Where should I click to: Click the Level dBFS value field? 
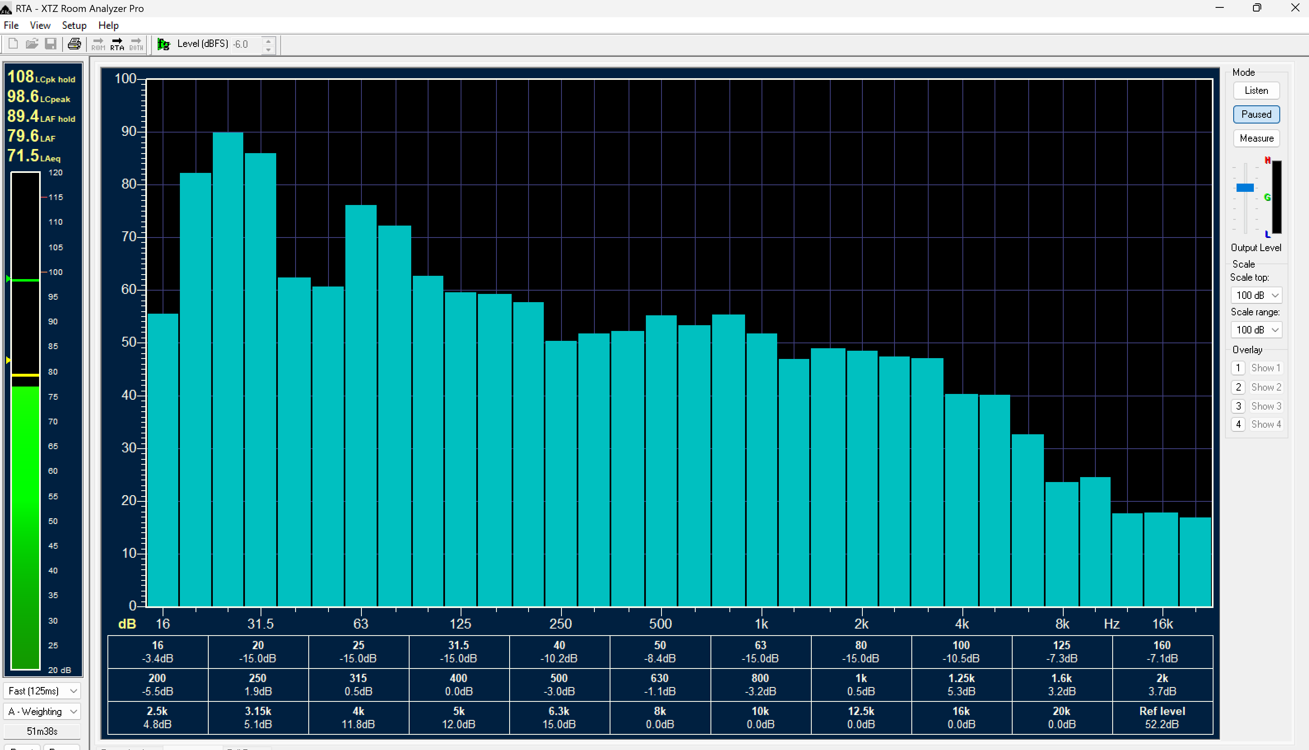pyautogui.click(x=246, y=45)
